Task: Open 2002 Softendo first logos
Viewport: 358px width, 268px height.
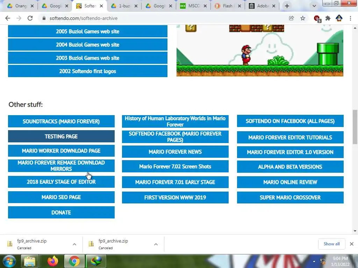Action: 88,71
